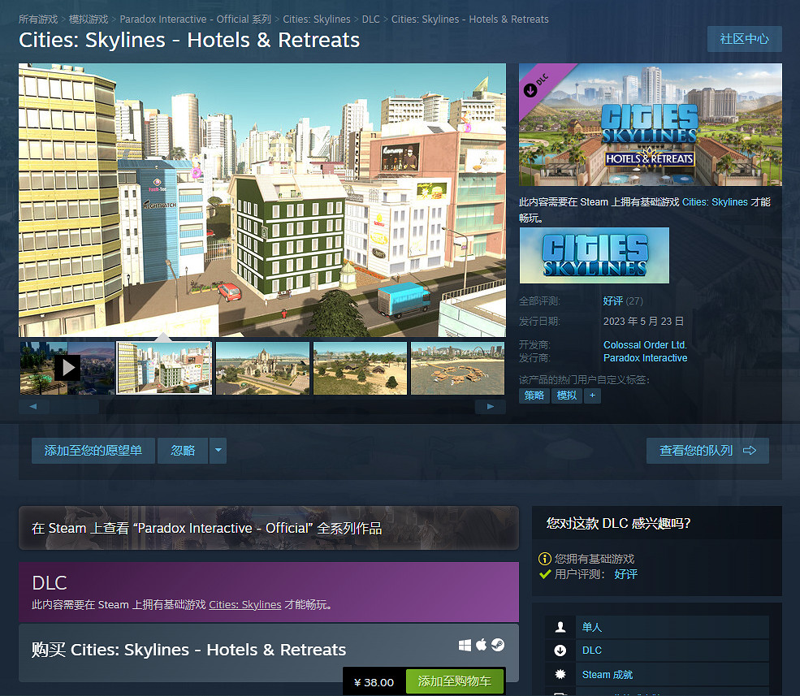The image size is (800, 696).
Task: Click the DLC download feature icon
Action: tap(560, 651)
